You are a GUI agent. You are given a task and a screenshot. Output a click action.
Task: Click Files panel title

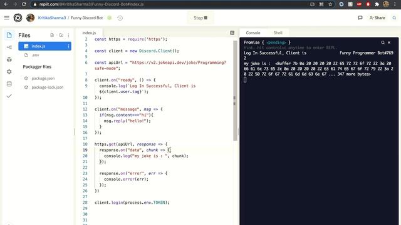(24, 35)
